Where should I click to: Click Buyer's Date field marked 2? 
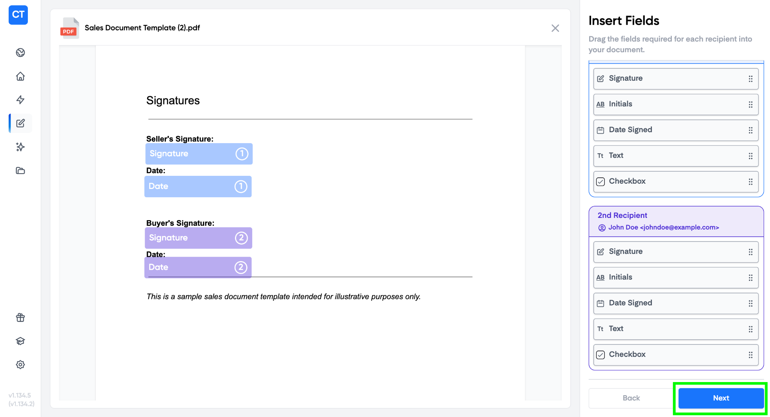198,267
